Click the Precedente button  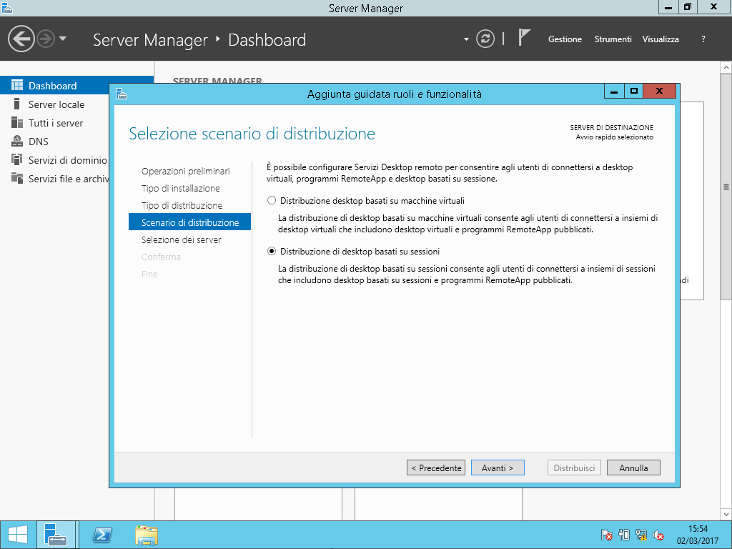(x=436, y=468)
